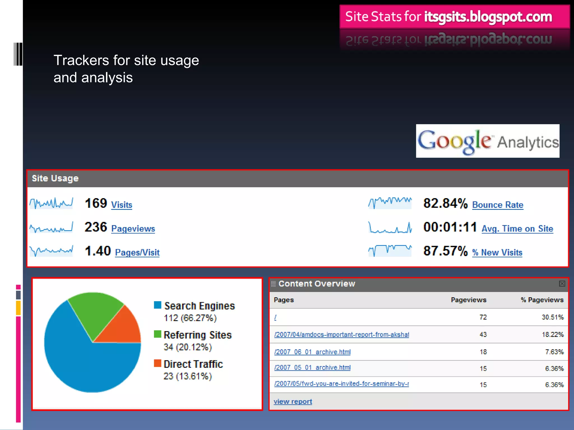Image resolution: width=574 pixels, height=430 pixels.
Task: Click the Site Usage panel header
Action: (x=297, y=178)
